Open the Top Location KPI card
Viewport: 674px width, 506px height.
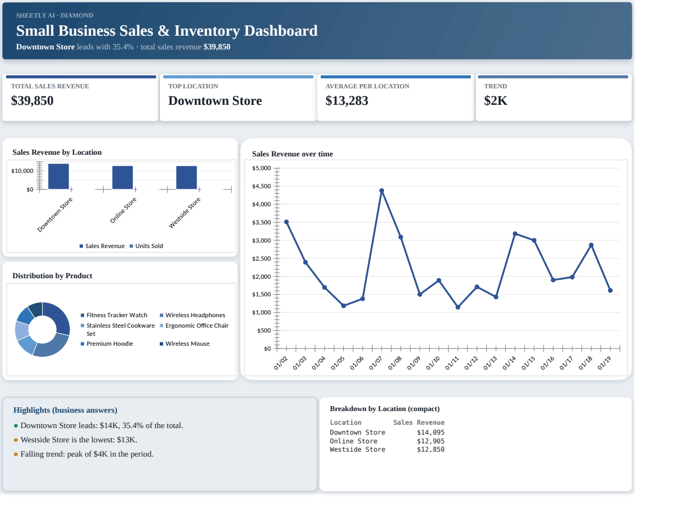point(237,98)
